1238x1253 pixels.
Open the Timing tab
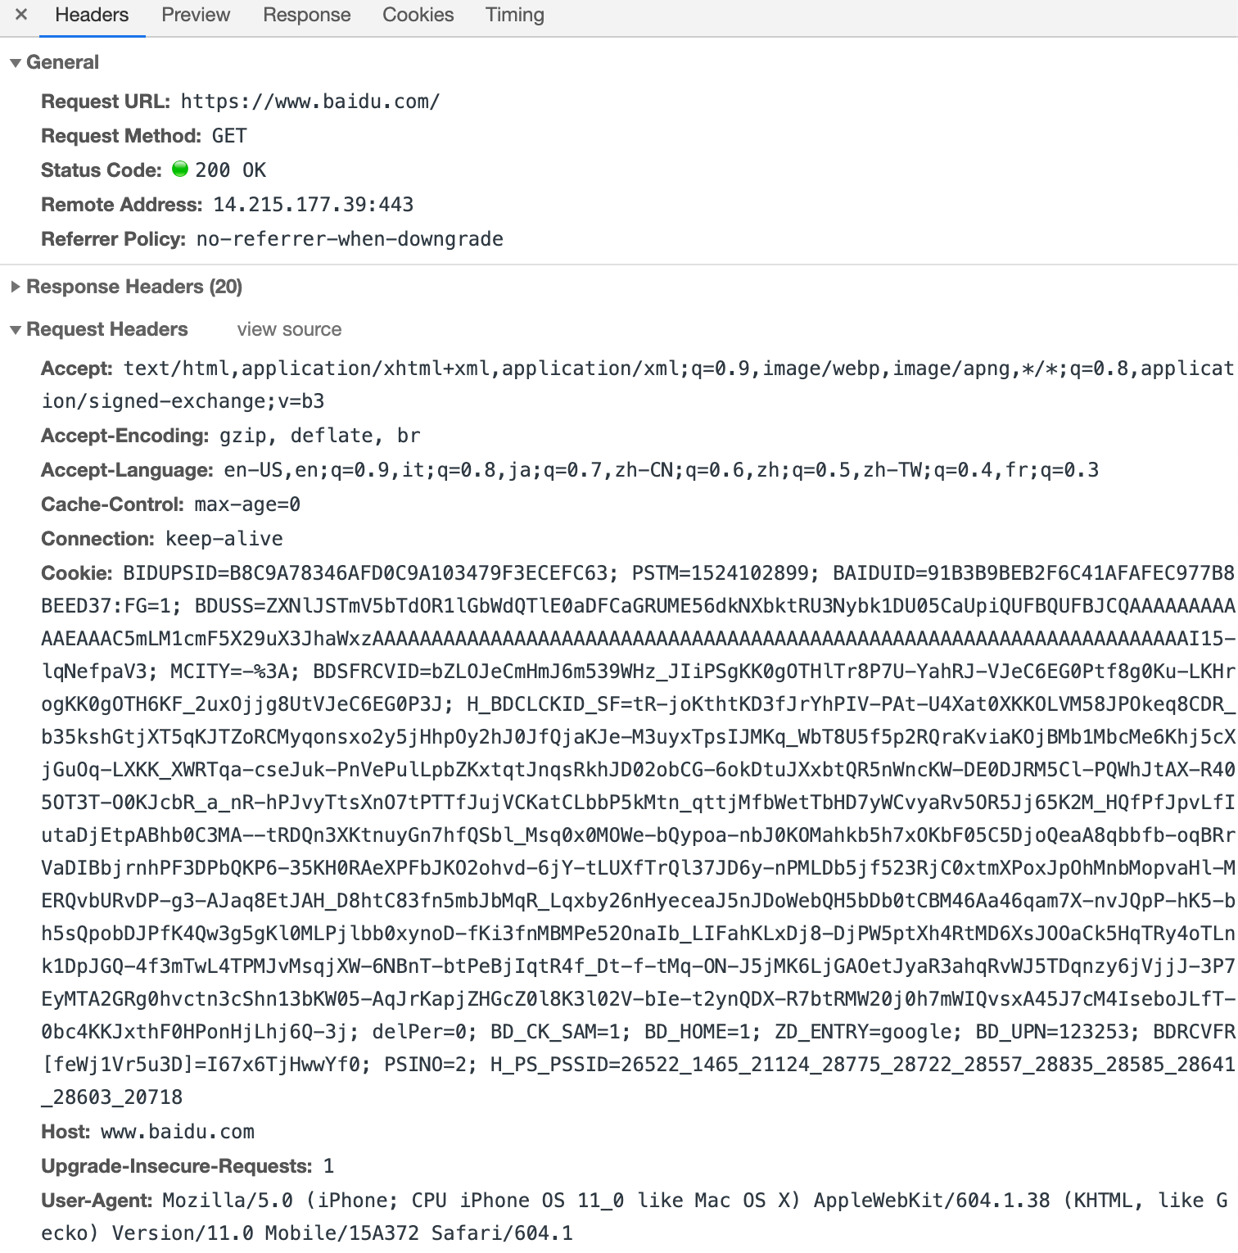[514, 15]
